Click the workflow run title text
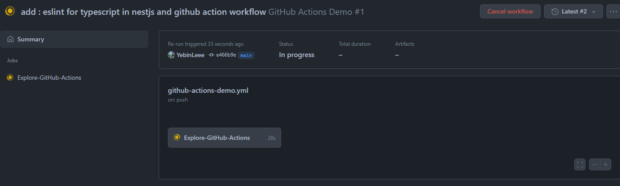The image size is (620, 186). [x=143, y=12]
